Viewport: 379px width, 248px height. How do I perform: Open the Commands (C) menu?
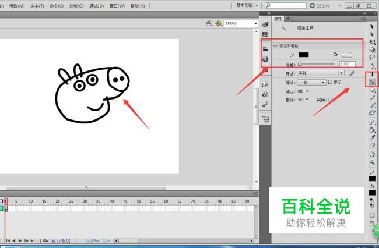click(57, 6)
